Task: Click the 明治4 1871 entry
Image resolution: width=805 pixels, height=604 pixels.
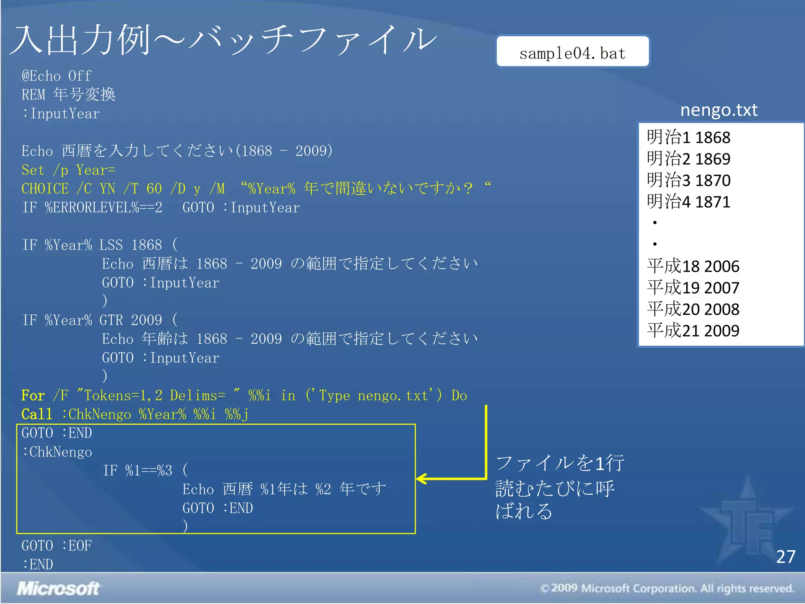Action: click(x=689, y=202)
